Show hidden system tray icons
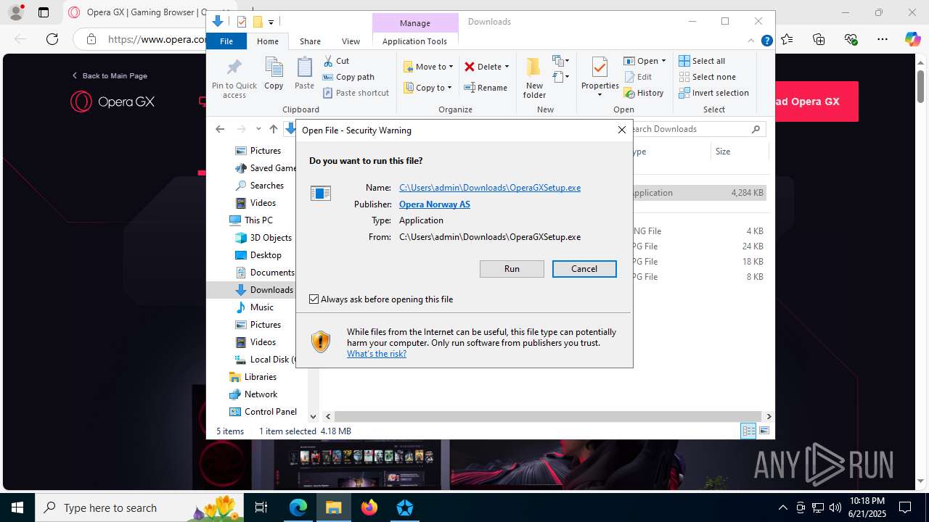Screen dimensions: 929x522 [782, 507]
